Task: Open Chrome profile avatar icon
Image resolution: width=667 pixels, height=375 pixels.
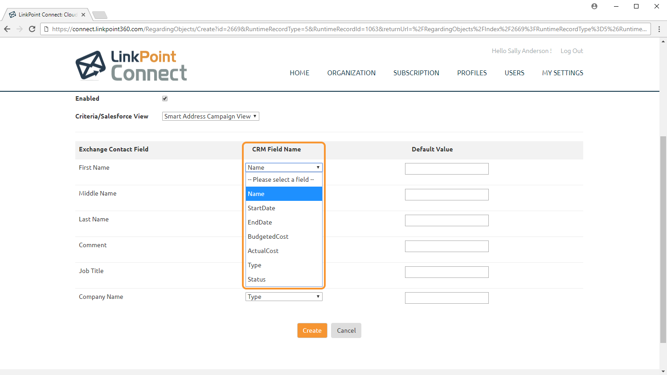Action: pos(594,6)
